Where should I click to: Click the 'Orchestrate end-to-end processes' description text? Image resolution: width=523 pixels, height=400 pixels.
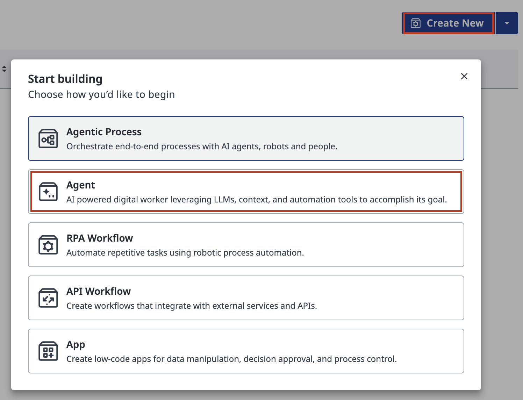pos(202,146)
